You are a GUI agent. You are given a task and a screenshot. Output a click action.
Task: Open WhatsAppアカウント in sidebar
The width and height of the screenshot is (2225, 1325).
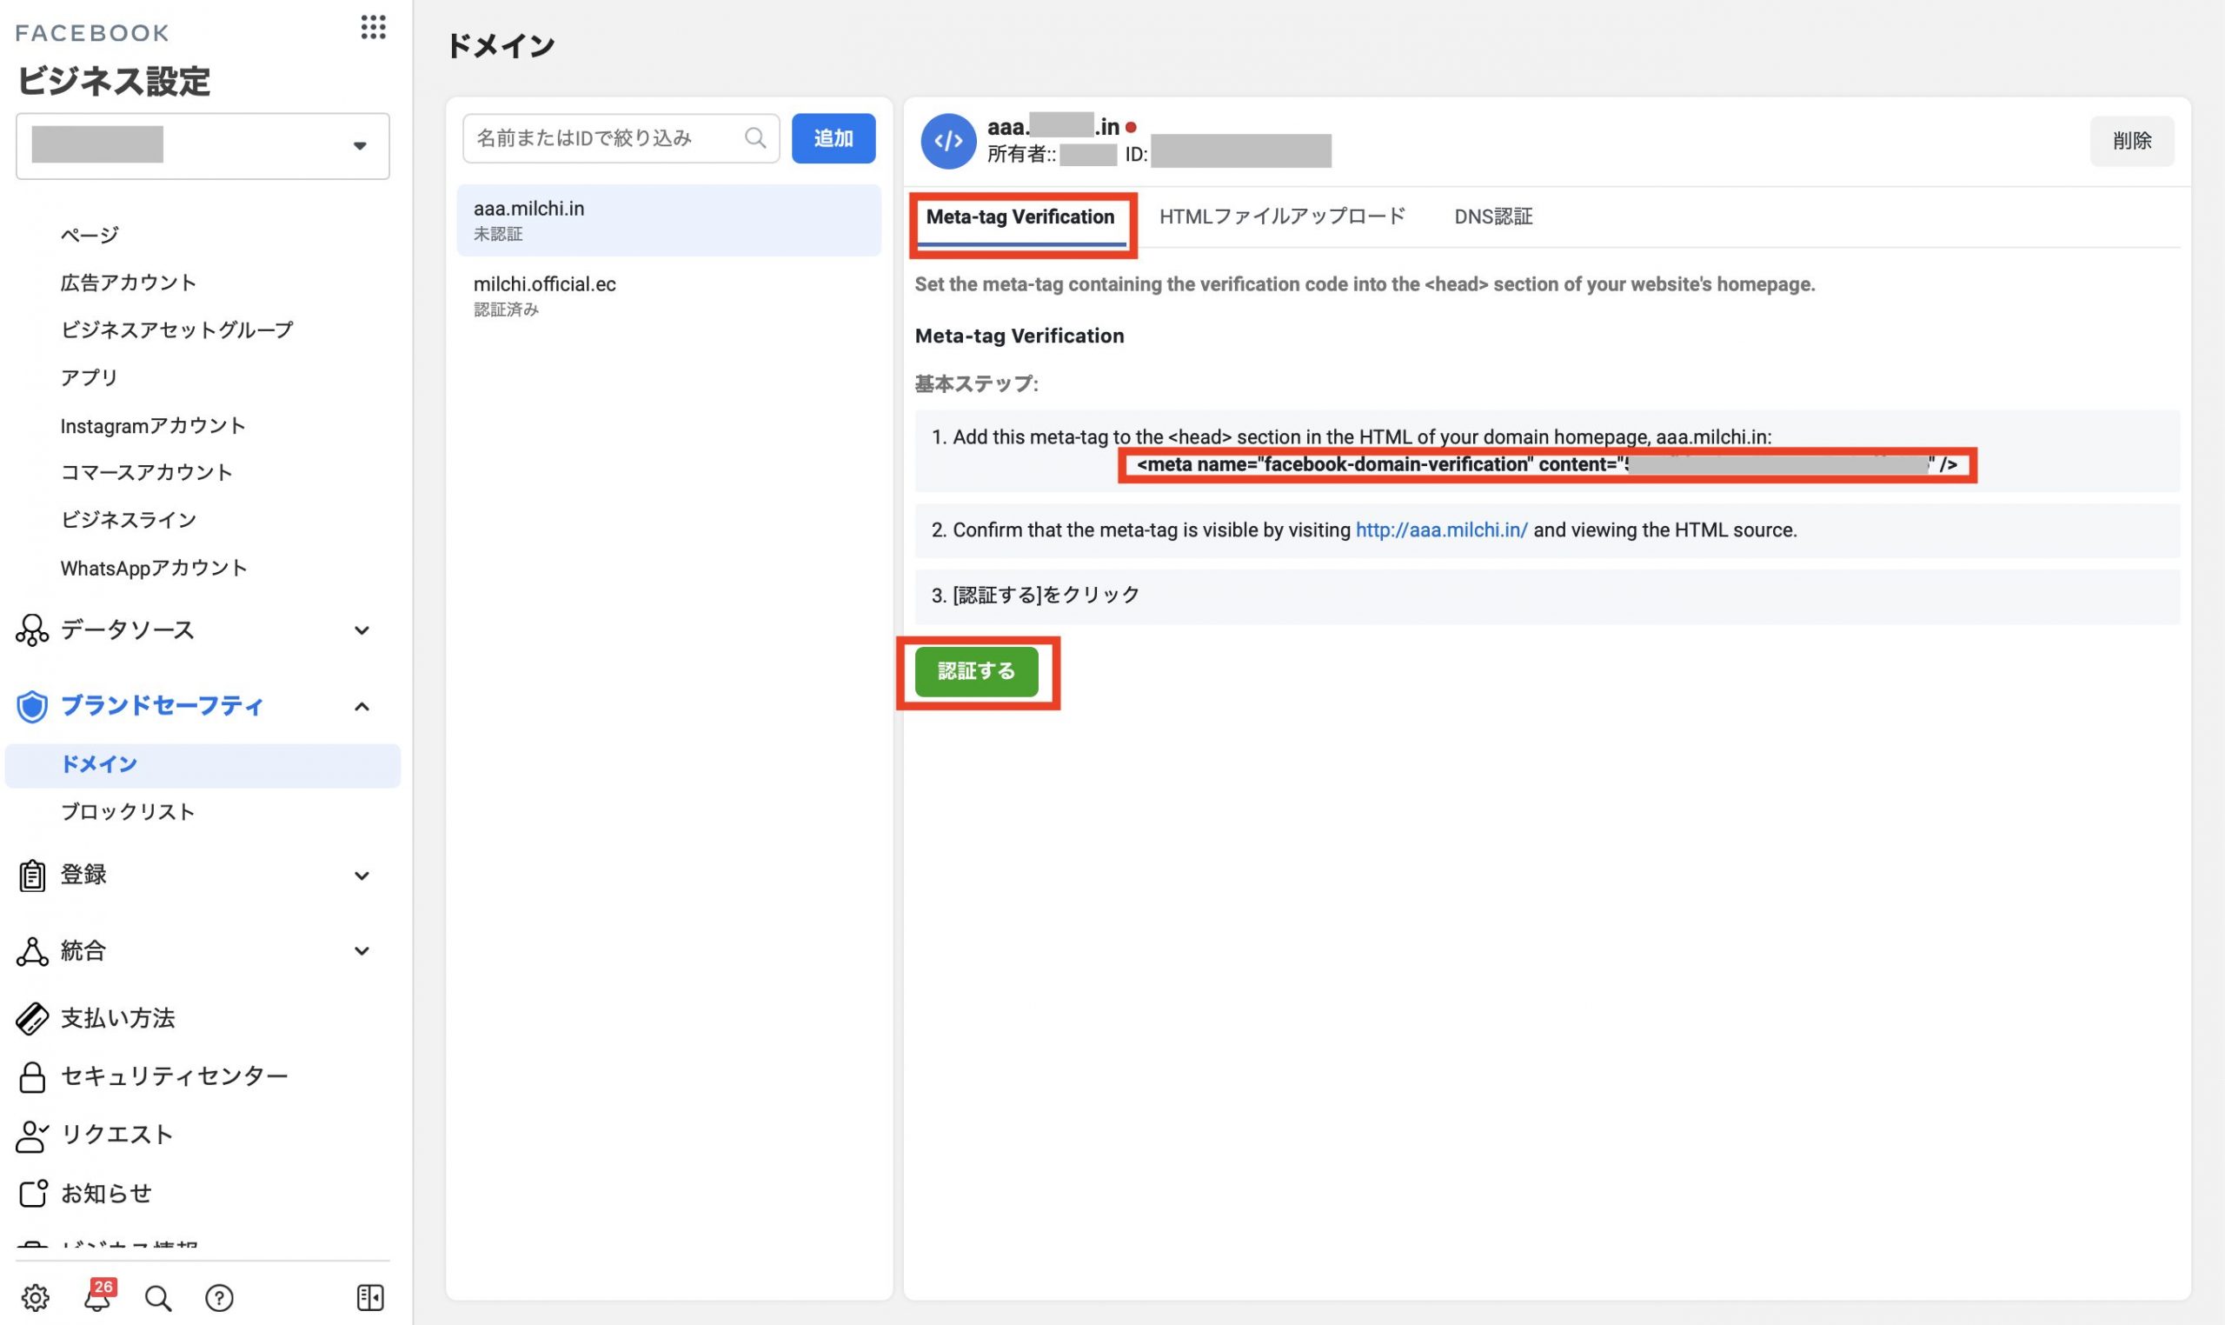[x=154, y=568]
